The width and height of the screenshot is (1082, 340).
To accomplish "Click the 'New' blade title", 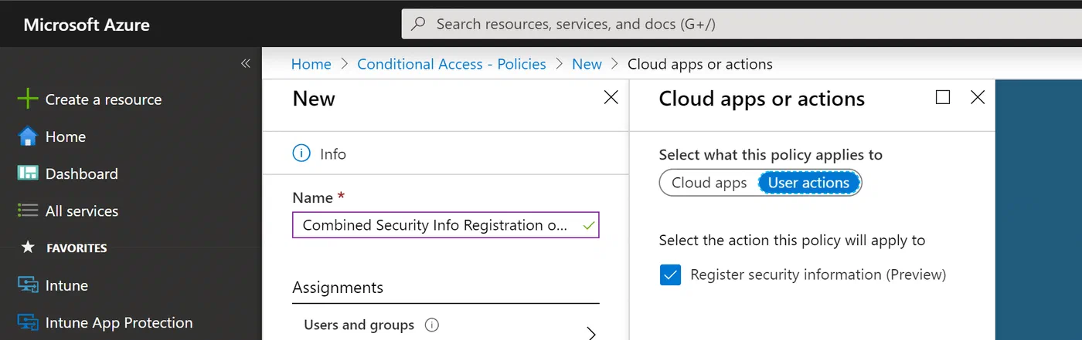I will click(x=314, y=99).
